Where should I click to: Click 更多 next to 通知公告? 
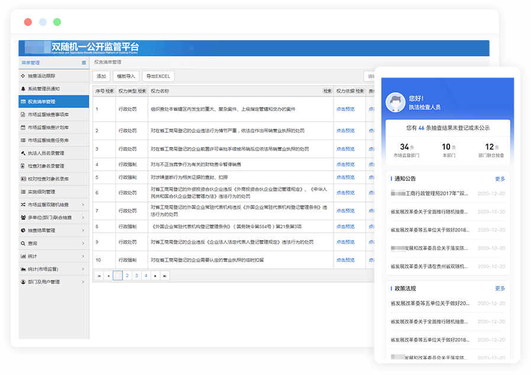click(500, 179)
